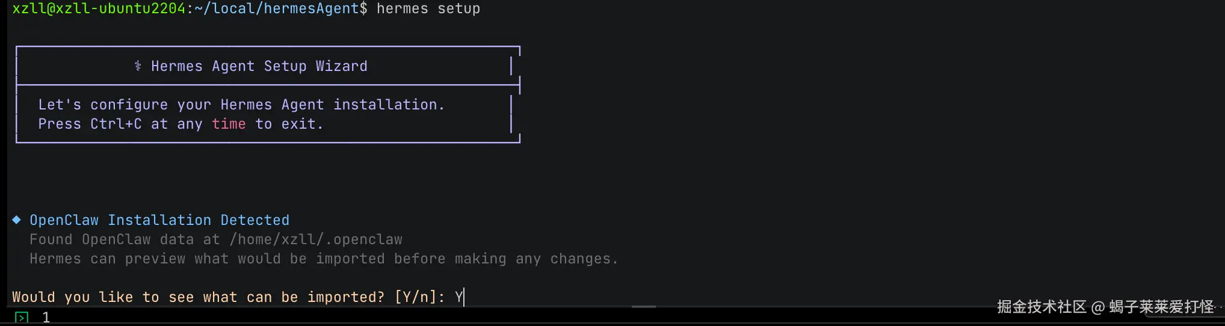The width and height of the screenshot is (1225, 326).
Task: Click the green terminal icon in bottom tab
Action: point(21,318)
